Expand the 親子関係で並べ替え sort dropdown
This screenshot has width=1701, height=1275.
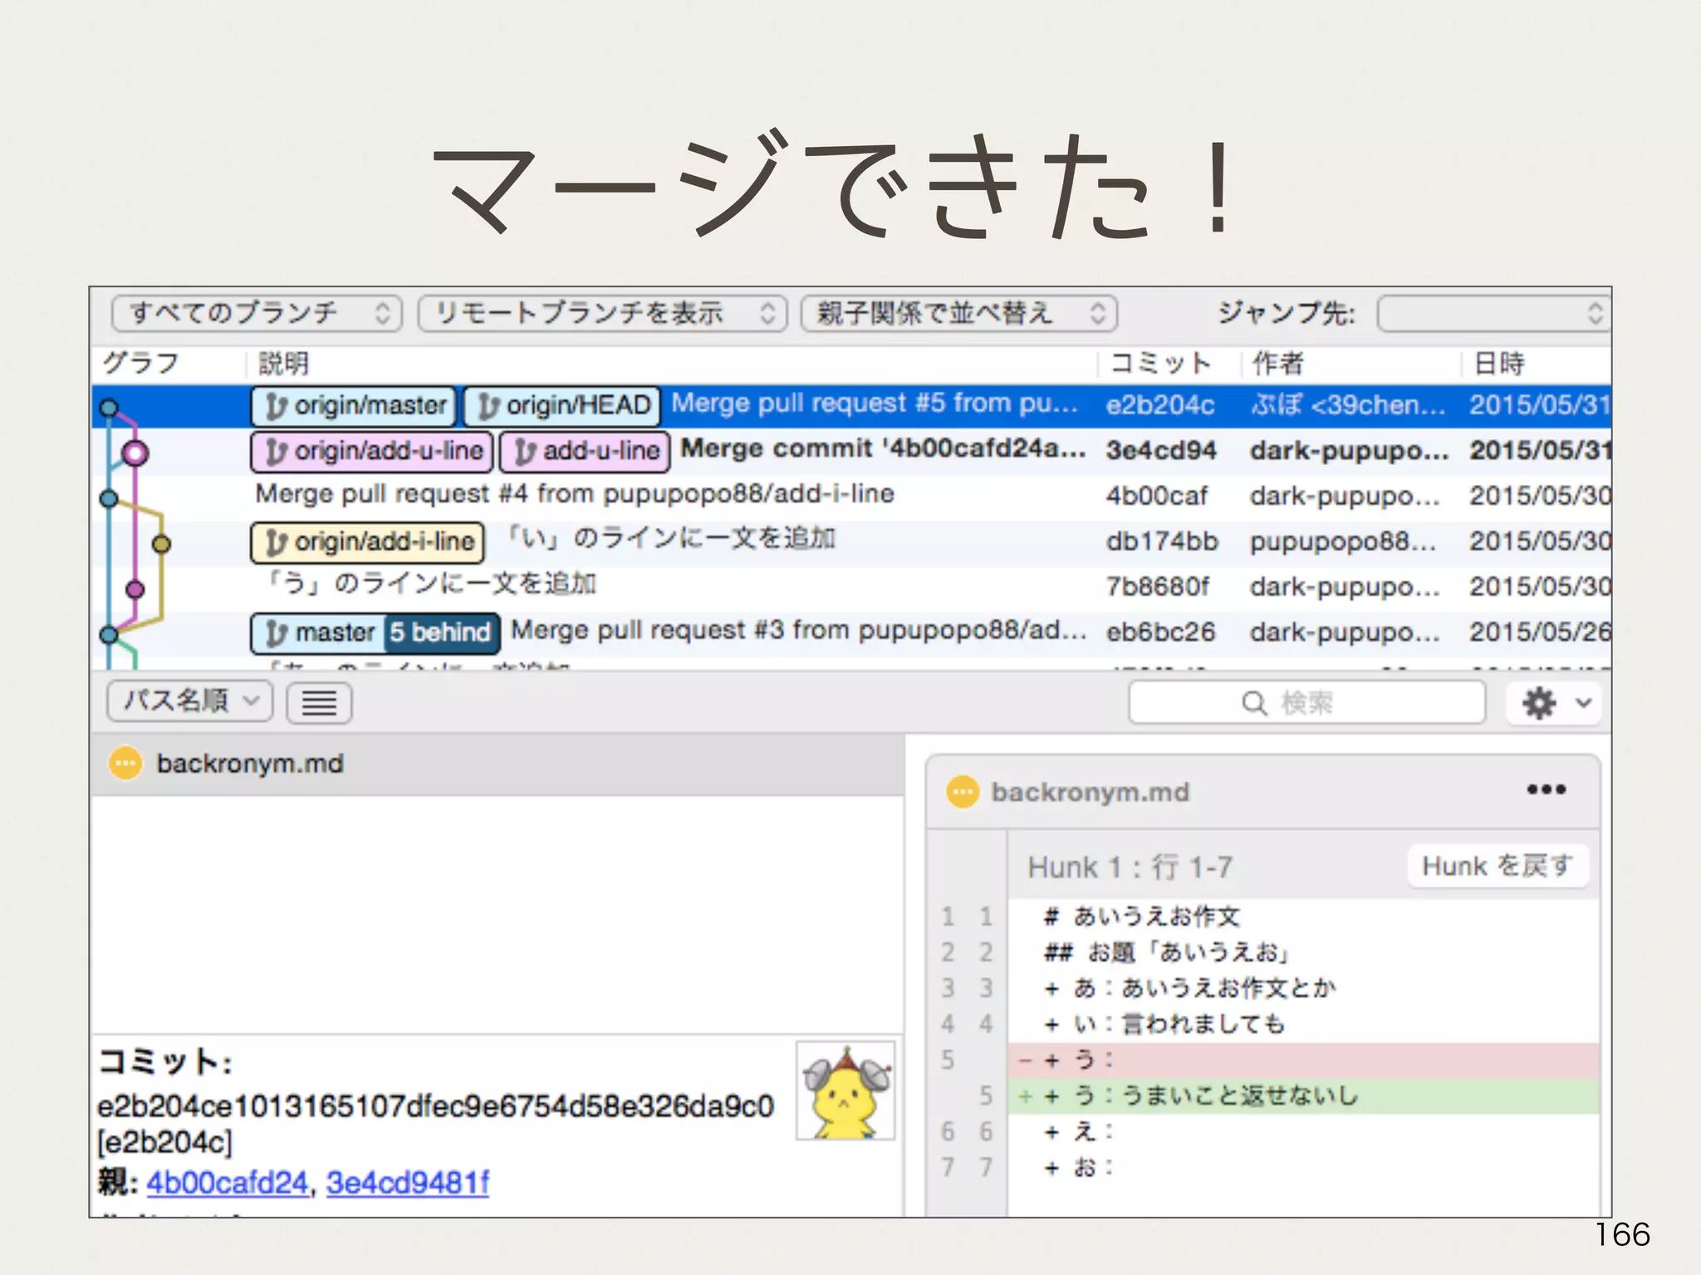tap(958, 314)
